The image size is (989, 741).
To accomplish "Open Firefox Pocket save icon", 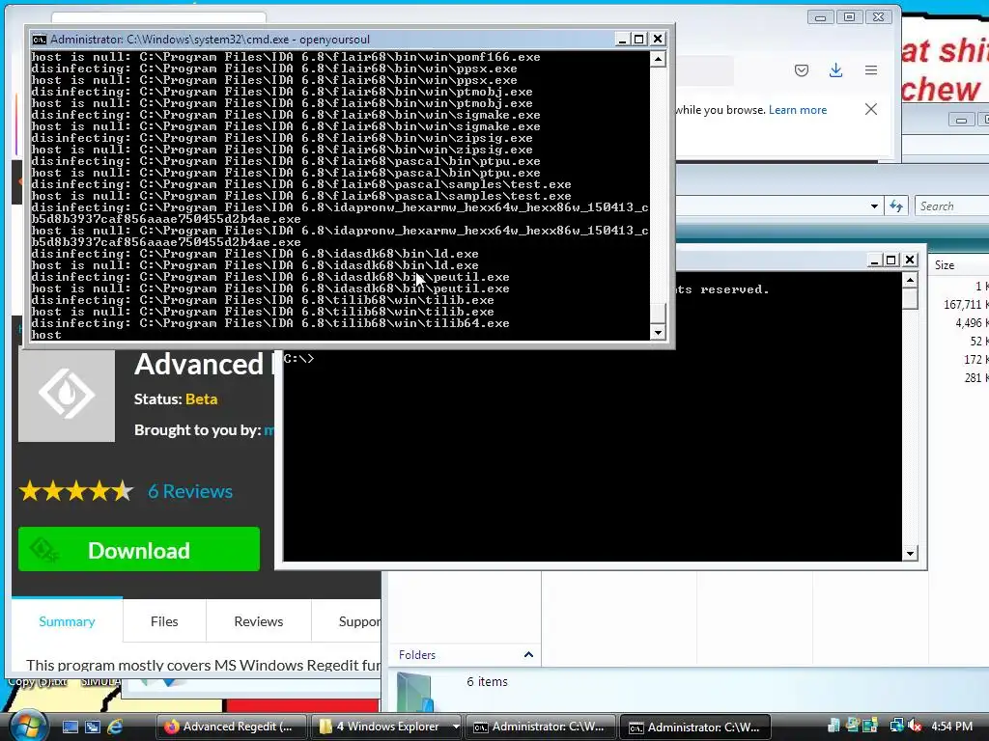I will 802,70.
